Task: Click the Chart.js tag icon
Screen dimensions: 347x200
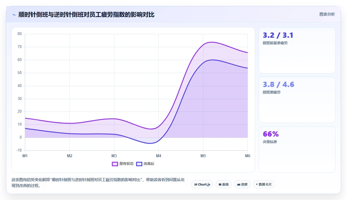Action: point(196,185)
